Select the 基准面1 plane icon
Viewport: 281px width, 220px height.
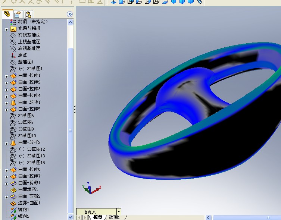pos(13,62)
